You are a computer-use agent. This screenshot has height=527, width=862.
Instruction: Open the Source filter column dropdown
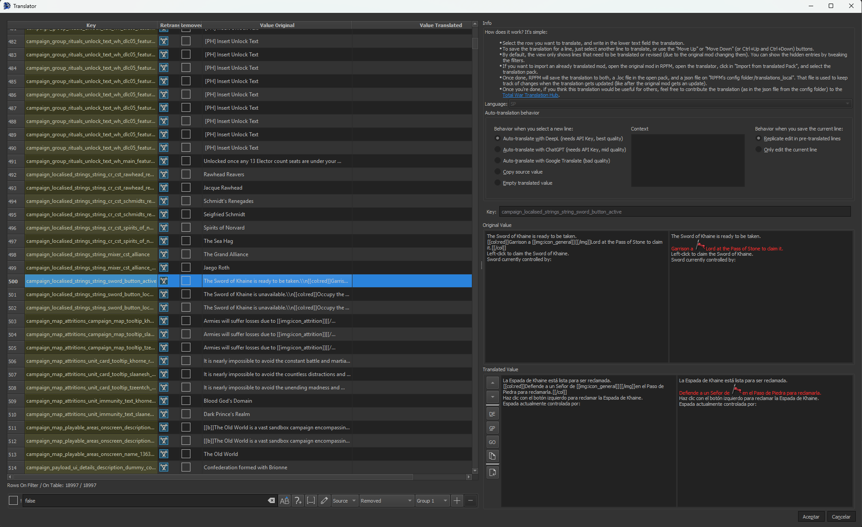click(x=344, y=501)
